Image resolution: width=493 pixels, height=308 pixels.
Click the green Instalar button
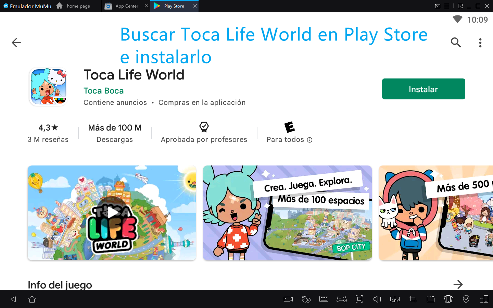point(423,89)
